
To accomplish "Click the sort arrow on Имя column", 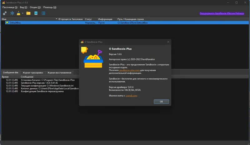I will (56, 19).
